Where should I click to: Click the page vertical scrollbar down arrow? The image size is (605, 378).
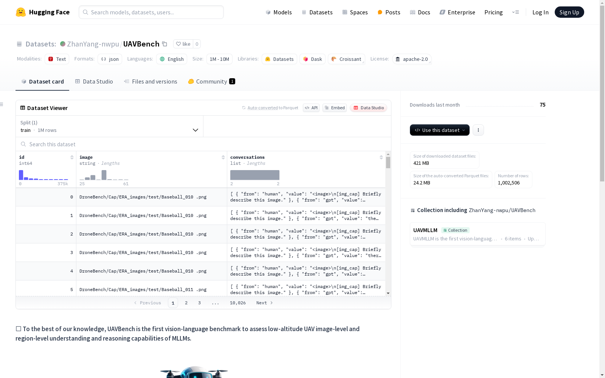click(x=602, y=375)
